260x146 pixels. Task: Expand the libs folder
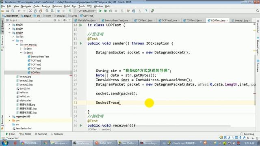13,36
